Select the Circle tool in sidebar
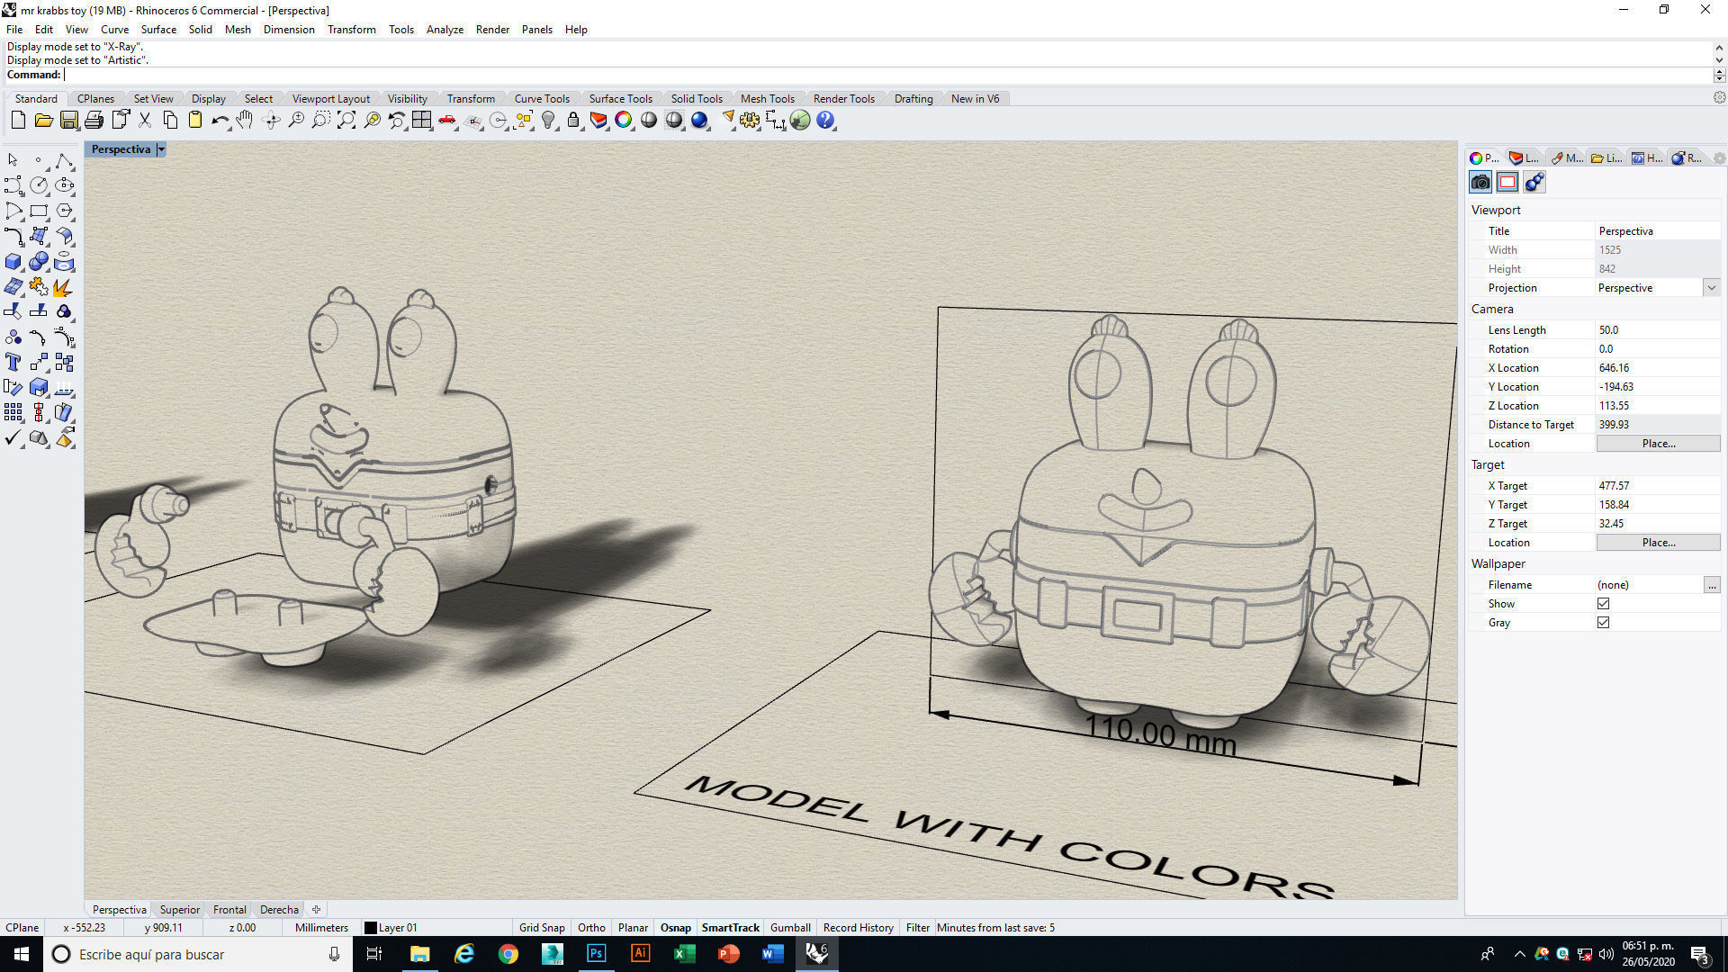The height and width of the screenshot is (972, 1728). [39, 185]
